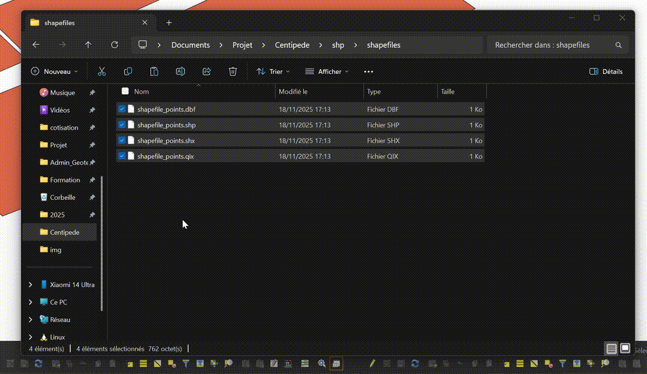This screenshot has height=374, width=647.
Task: Add a new tab with plus button
Action: (x=169, y=23)
